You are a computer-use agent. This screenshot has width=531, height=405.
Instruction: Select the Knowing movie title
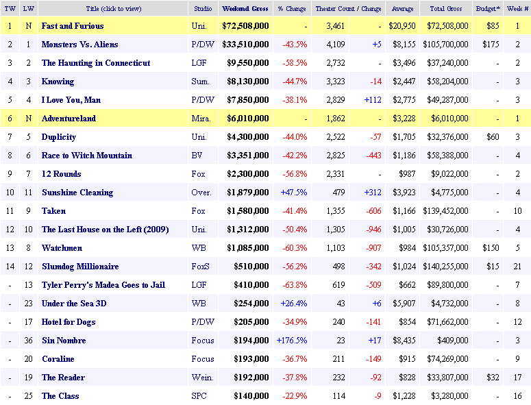[x=58, y=82]
